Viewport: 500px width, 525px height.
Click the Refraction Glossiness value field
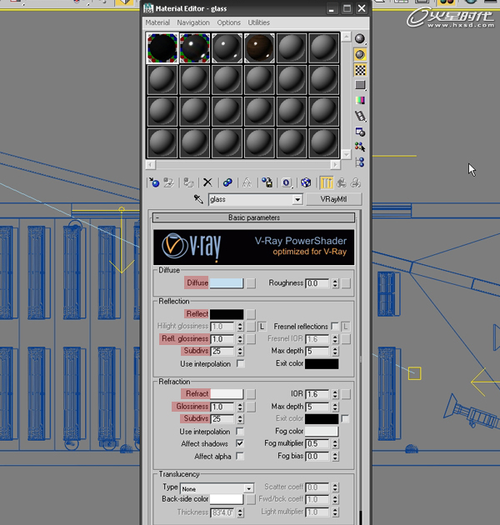[223, 407]
